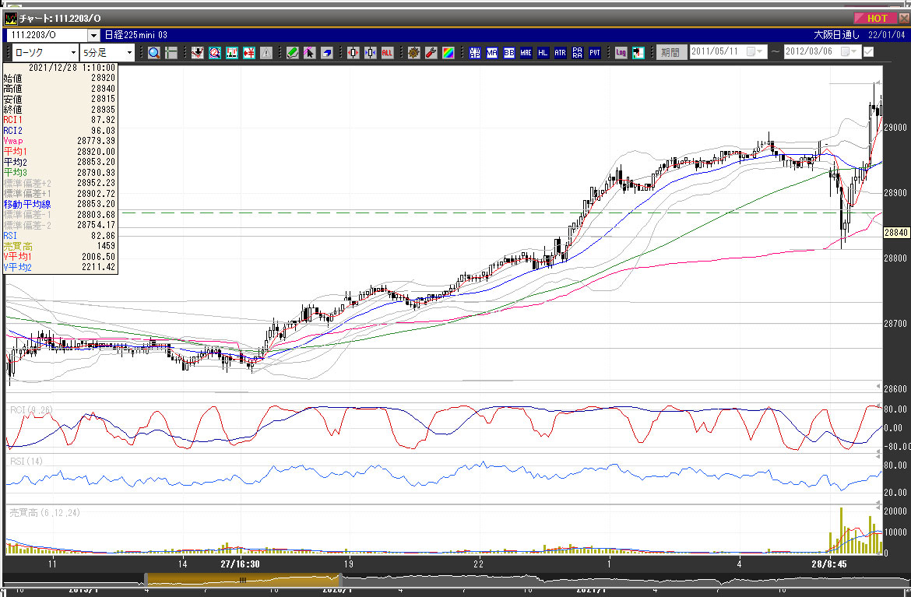The height and width of the screenshot is (597, 911).
Task: Toggle the BB Bollinger Bands icon
Action: 508,52
